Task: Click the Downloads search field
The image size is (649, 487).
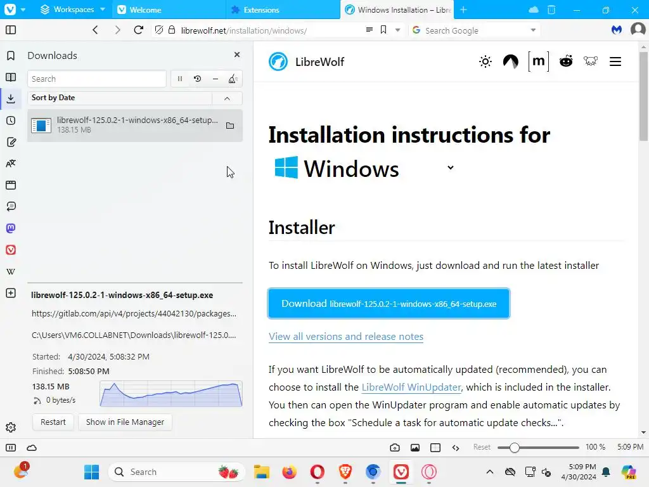Action: click(97, 79)
